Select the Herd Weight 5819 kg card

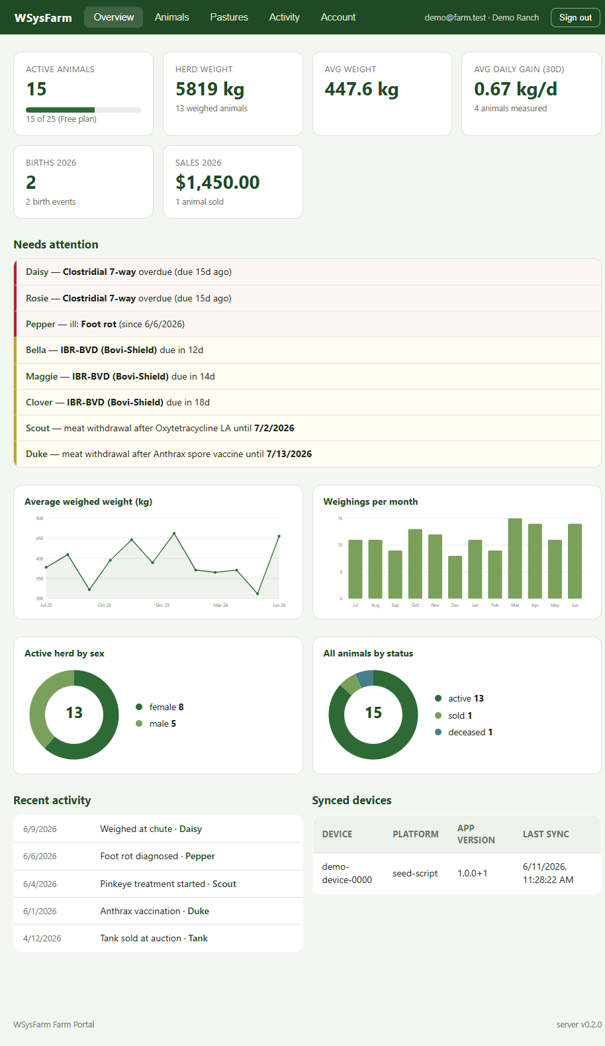point(233,94)
